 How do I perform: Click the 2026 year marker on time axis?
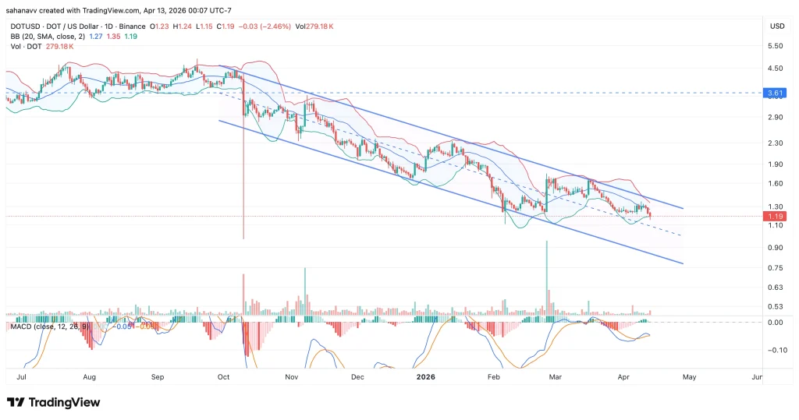(425, 376)
